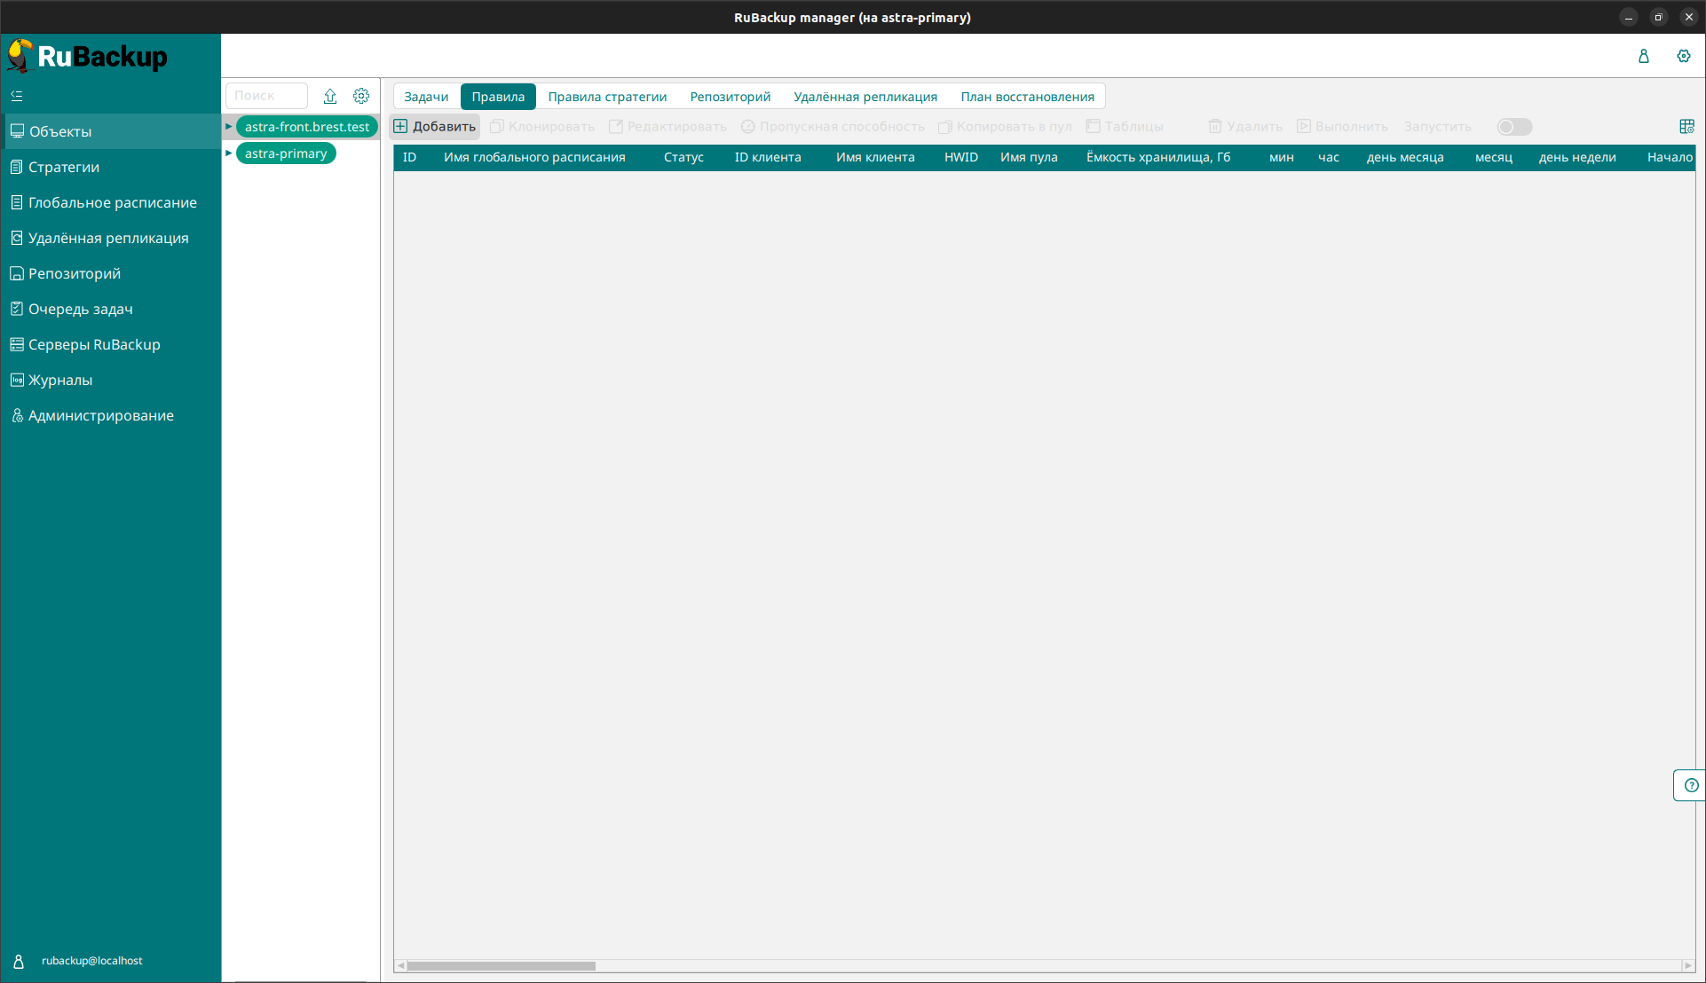Viewport: 1706px width, 983px height.
Task: Expand astra-primary tree node
Action: 229,153
